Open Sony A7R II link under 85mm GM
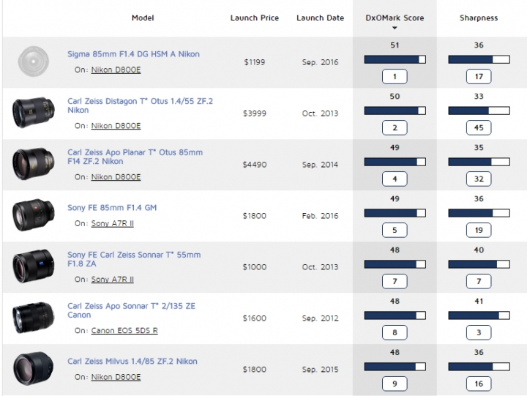527x396 pixels. pyautogui.click(x=112, y=223)
